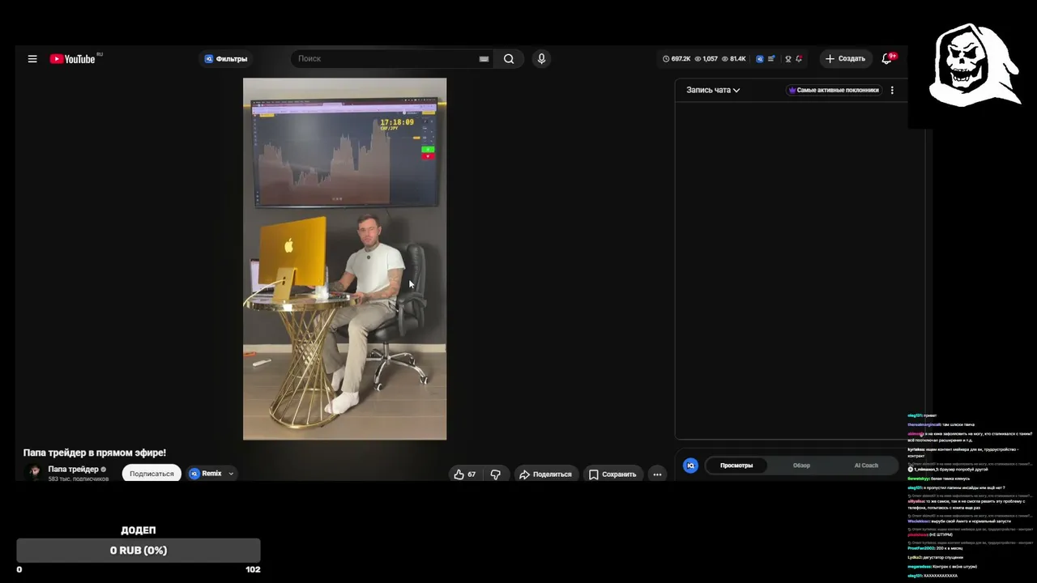Click the Создать create button
Viewport: 1037px width, 583px height.
tap(845, 59)
